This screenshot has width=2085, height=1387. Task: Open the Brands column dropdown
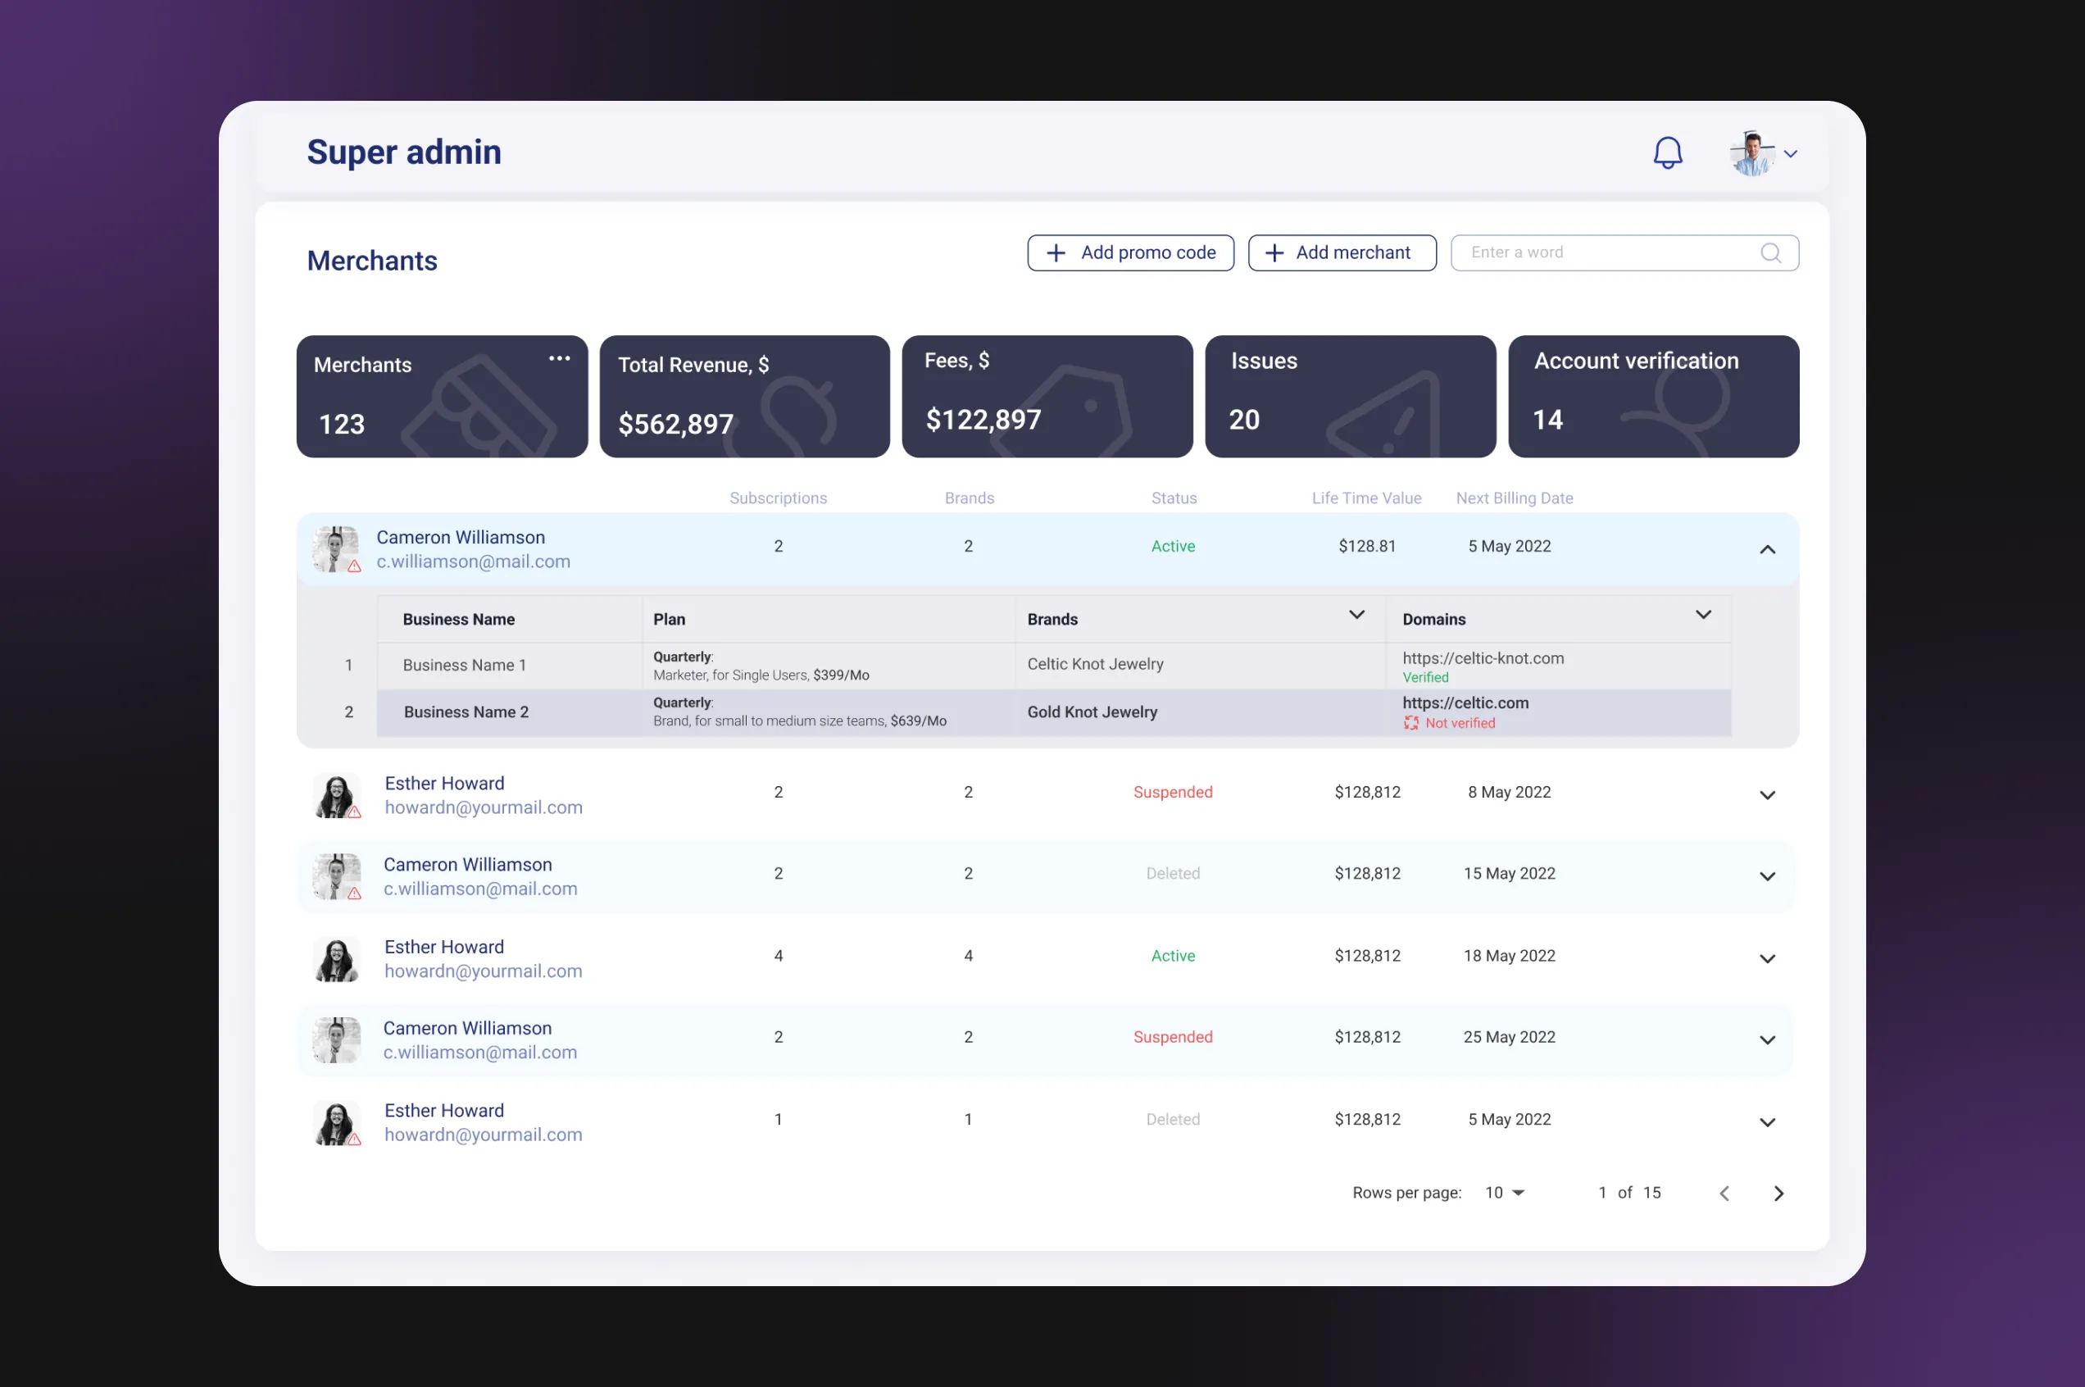pos(1356,615)
